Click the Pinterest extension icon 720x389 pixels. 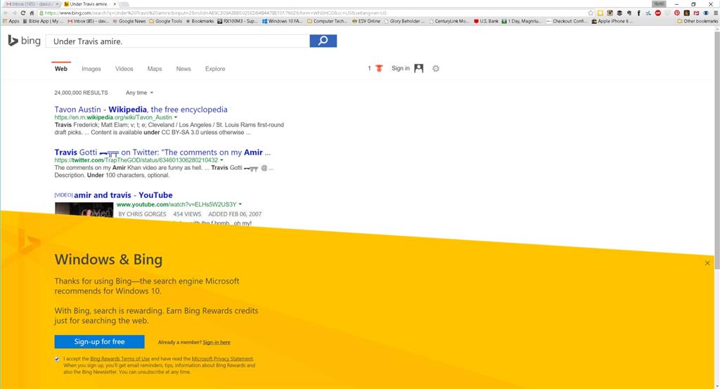(677, 13)
